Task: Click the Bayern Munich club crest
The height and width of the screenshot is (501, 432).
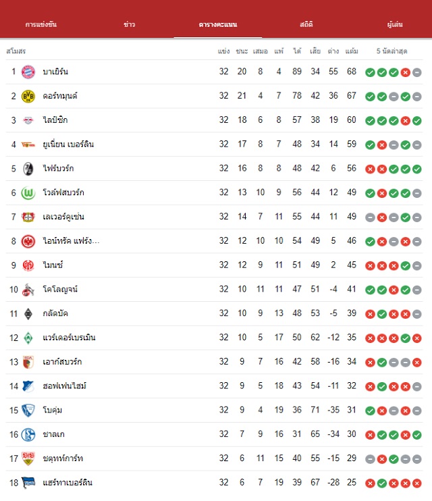Action: coord(28,72)
